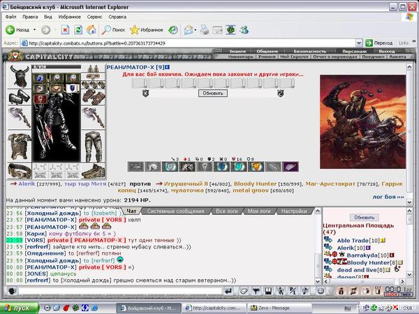Click the Переход go button
The height and width of the screenshot is (314, 419).
379,43
